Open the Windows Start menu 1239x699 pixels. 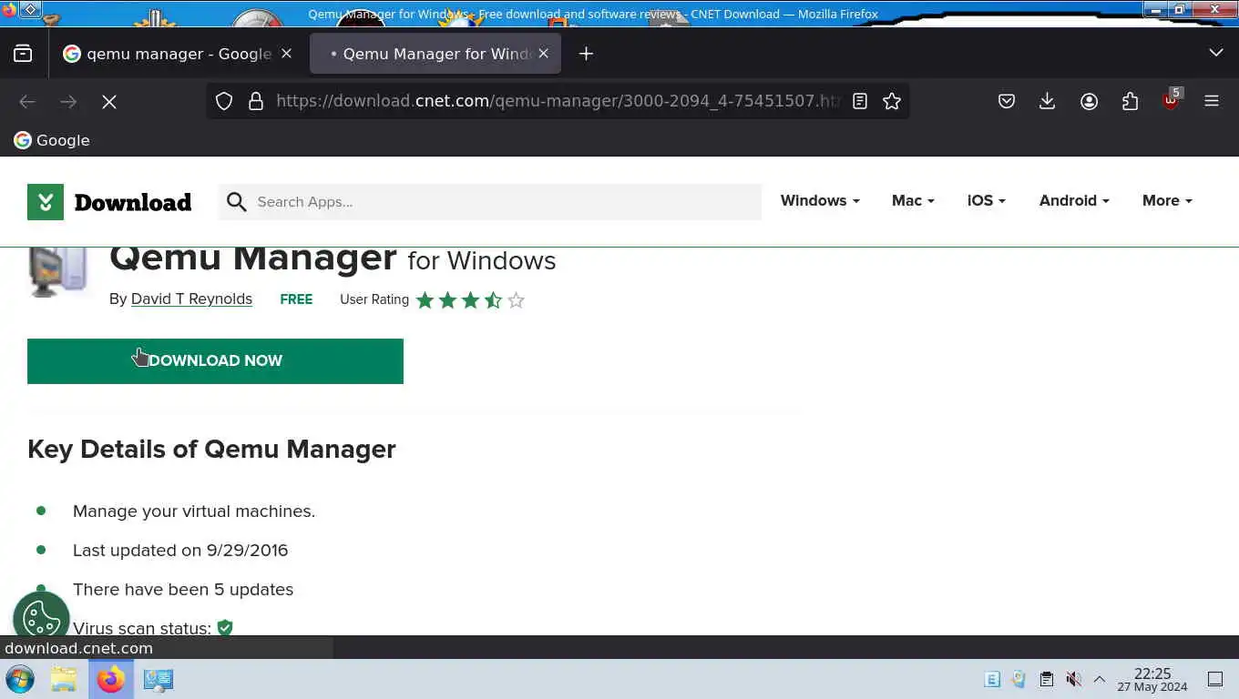pos(20,679)
